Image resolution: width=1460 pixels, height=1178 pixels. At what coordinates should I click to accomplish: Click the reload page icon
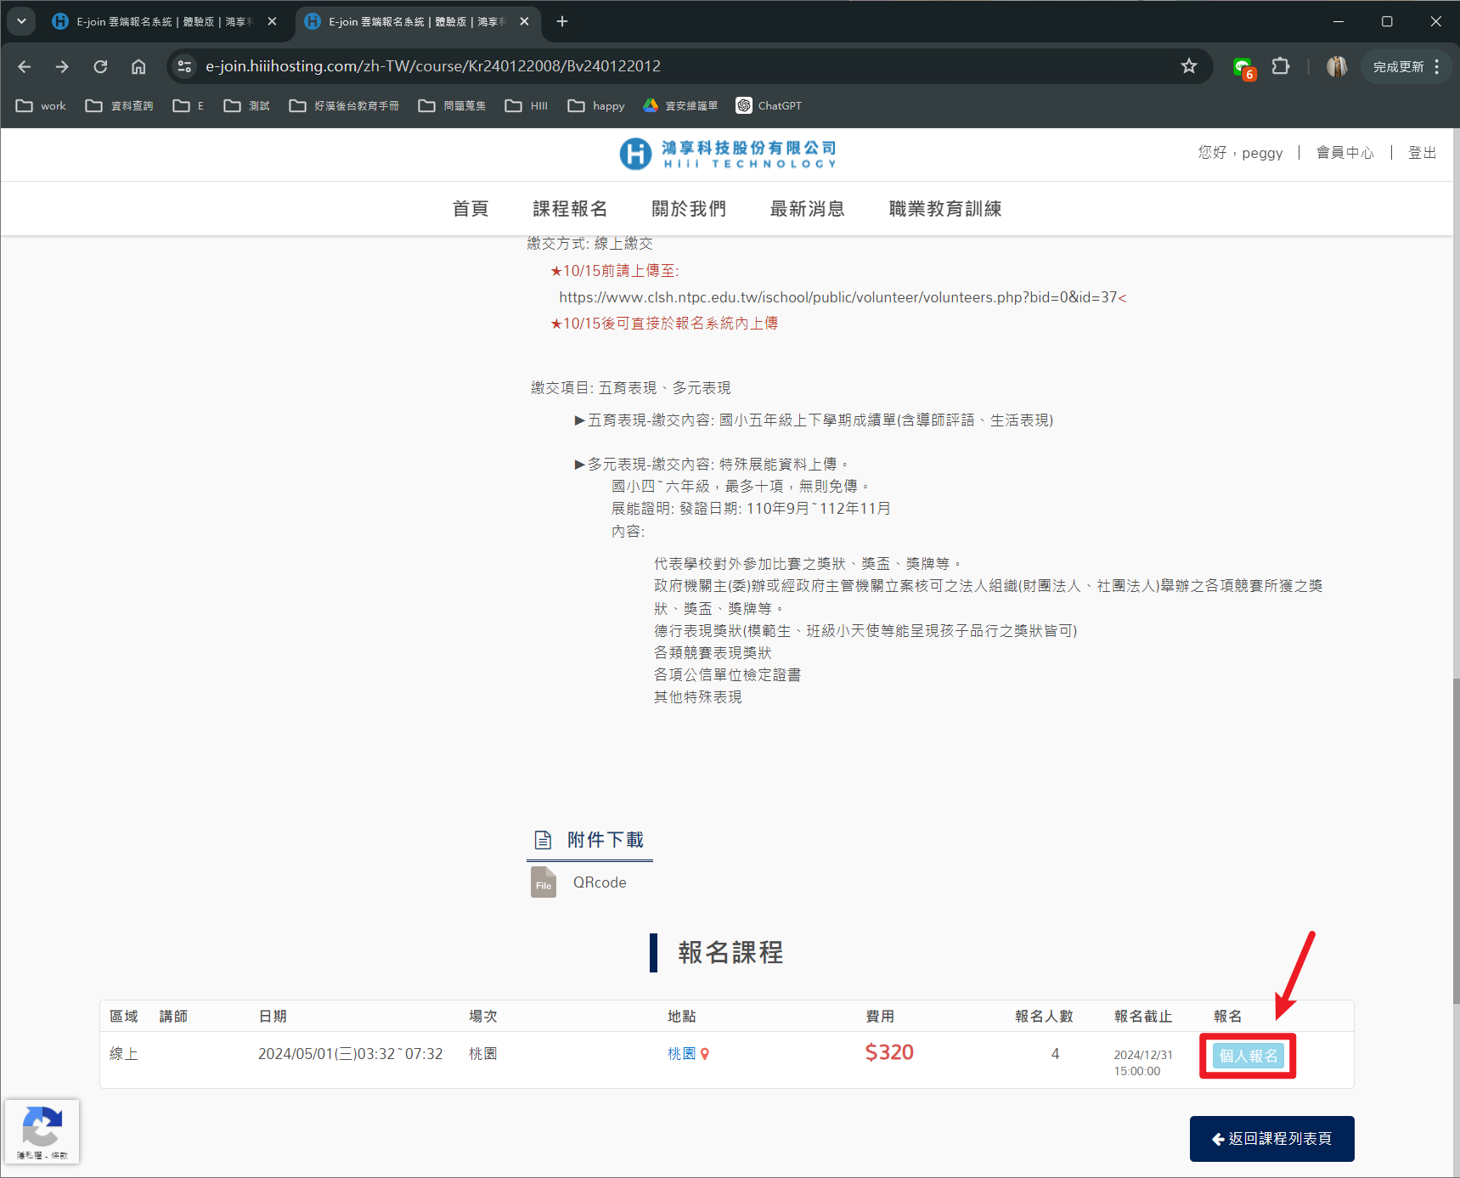point(100,66)
